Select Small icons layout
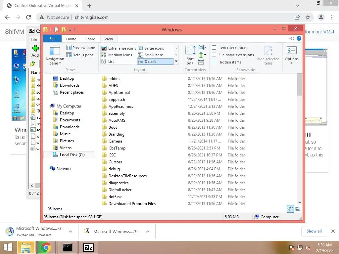The width and height of the screenshot is (339, 254). [x=151, y=55]
